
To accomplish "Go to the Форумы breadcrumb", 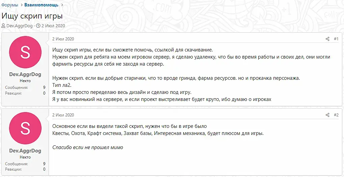I will [x=9, y=5].
